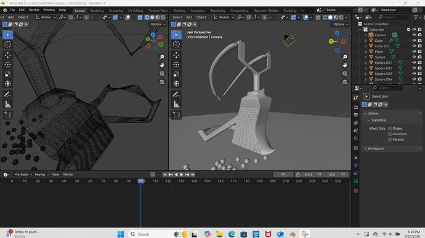Viewport: 425px width, 238px height.
Task: Jump to the start frame
Action: point(165,175)
